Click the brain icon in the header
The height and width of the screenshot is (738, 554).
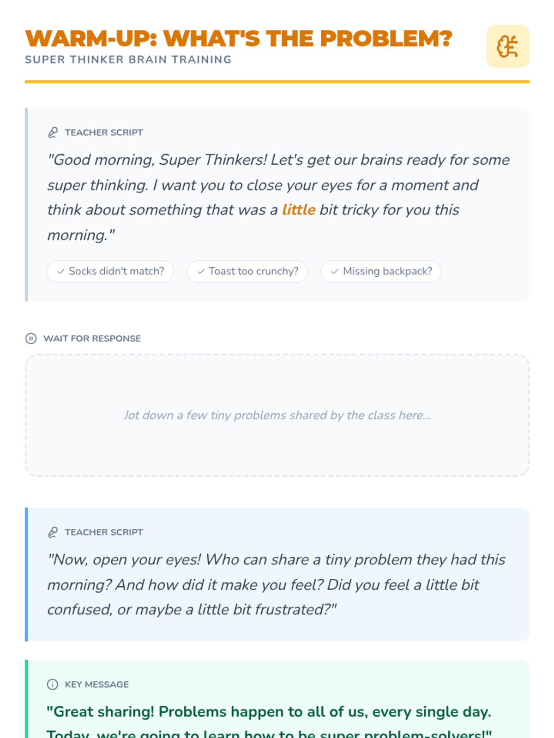click(x=507, y=47)
